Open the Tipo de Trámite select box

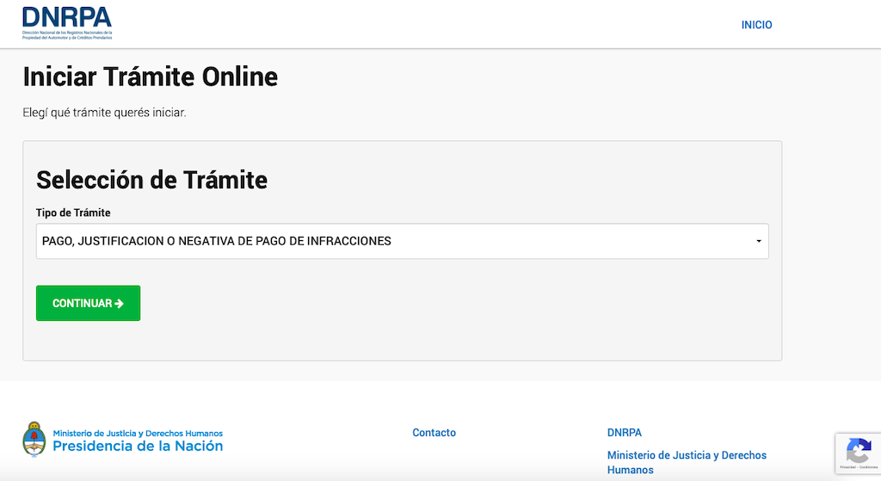401,242
